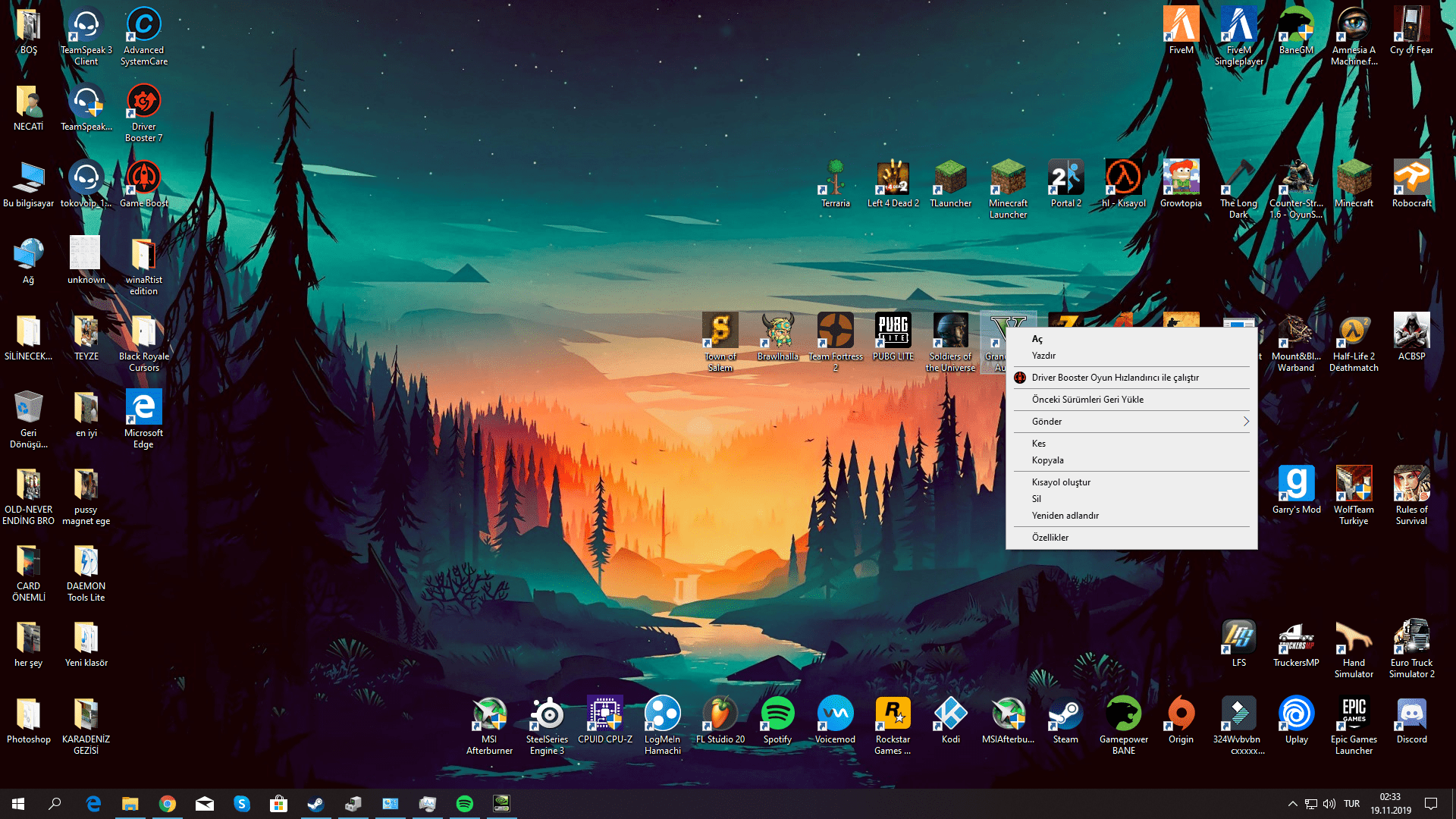Viewport: 1456px width, 819px height.
Task: Open the notification center in taskbar
Action: (1431, 804)
